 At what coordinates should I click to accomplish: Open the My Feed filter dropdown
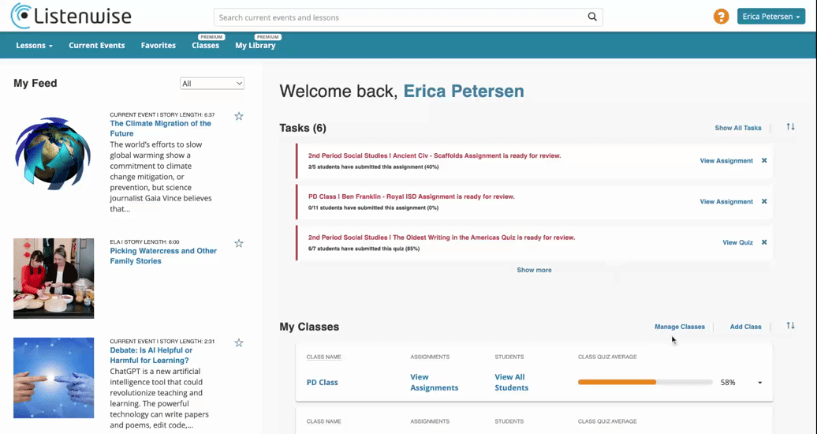pyautogui.click(x=212, y=84)
